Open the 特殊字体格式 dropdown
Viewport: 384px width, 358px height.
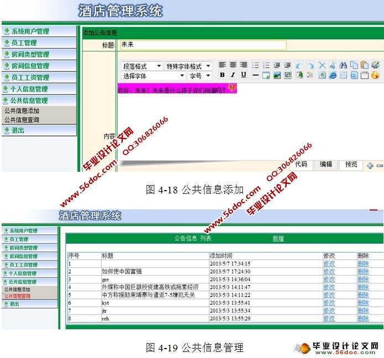tap(188, 66)
